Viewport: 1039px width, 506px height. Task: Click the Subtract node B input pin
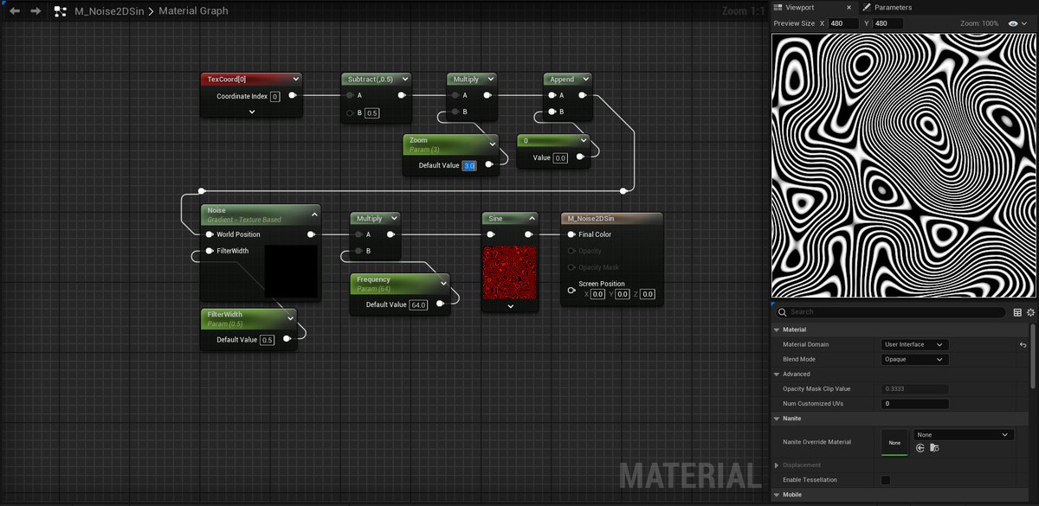point(350,112)
